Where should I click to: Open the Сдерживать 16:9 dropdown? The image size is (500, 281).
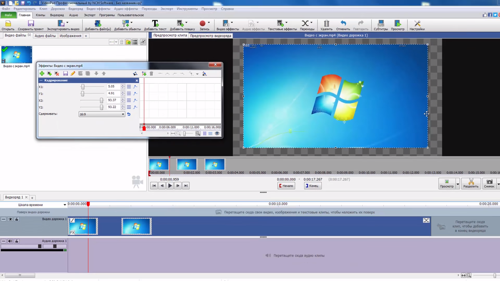[x=102, y=114]
